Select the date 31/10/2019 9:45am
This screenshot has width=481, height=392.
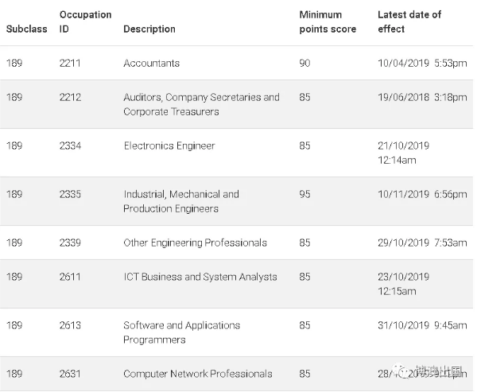coord(422,325)
